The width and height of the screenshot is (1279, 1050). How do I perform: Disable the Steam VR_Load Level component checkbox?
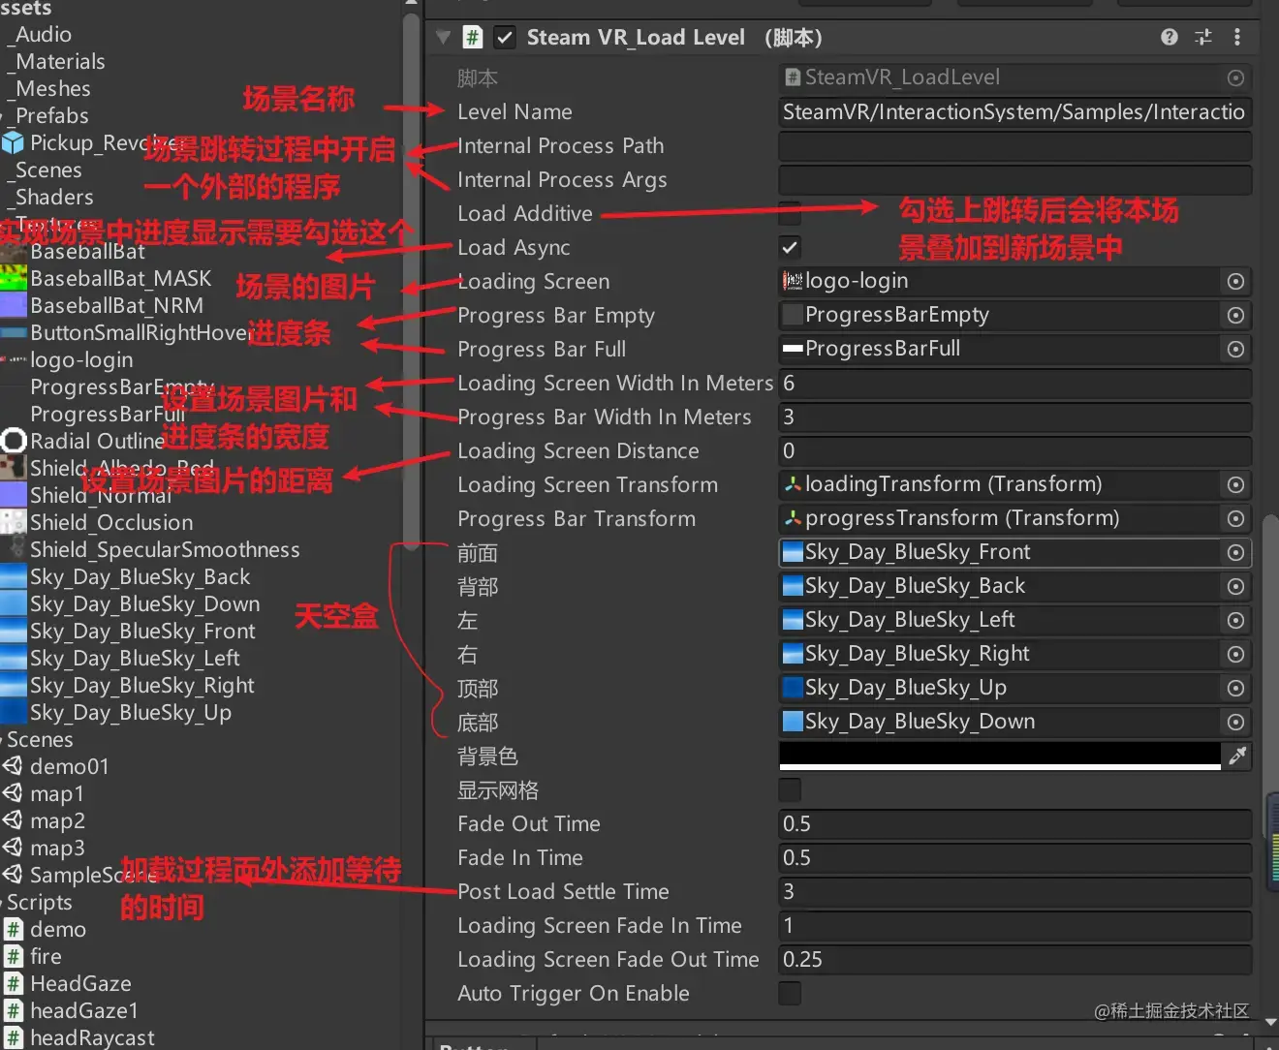[504, 37]
